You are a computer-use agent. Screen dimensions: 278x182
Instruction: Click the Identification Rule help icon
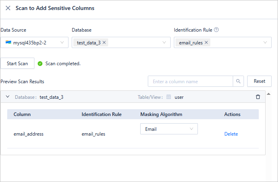[x=216, y=30]
